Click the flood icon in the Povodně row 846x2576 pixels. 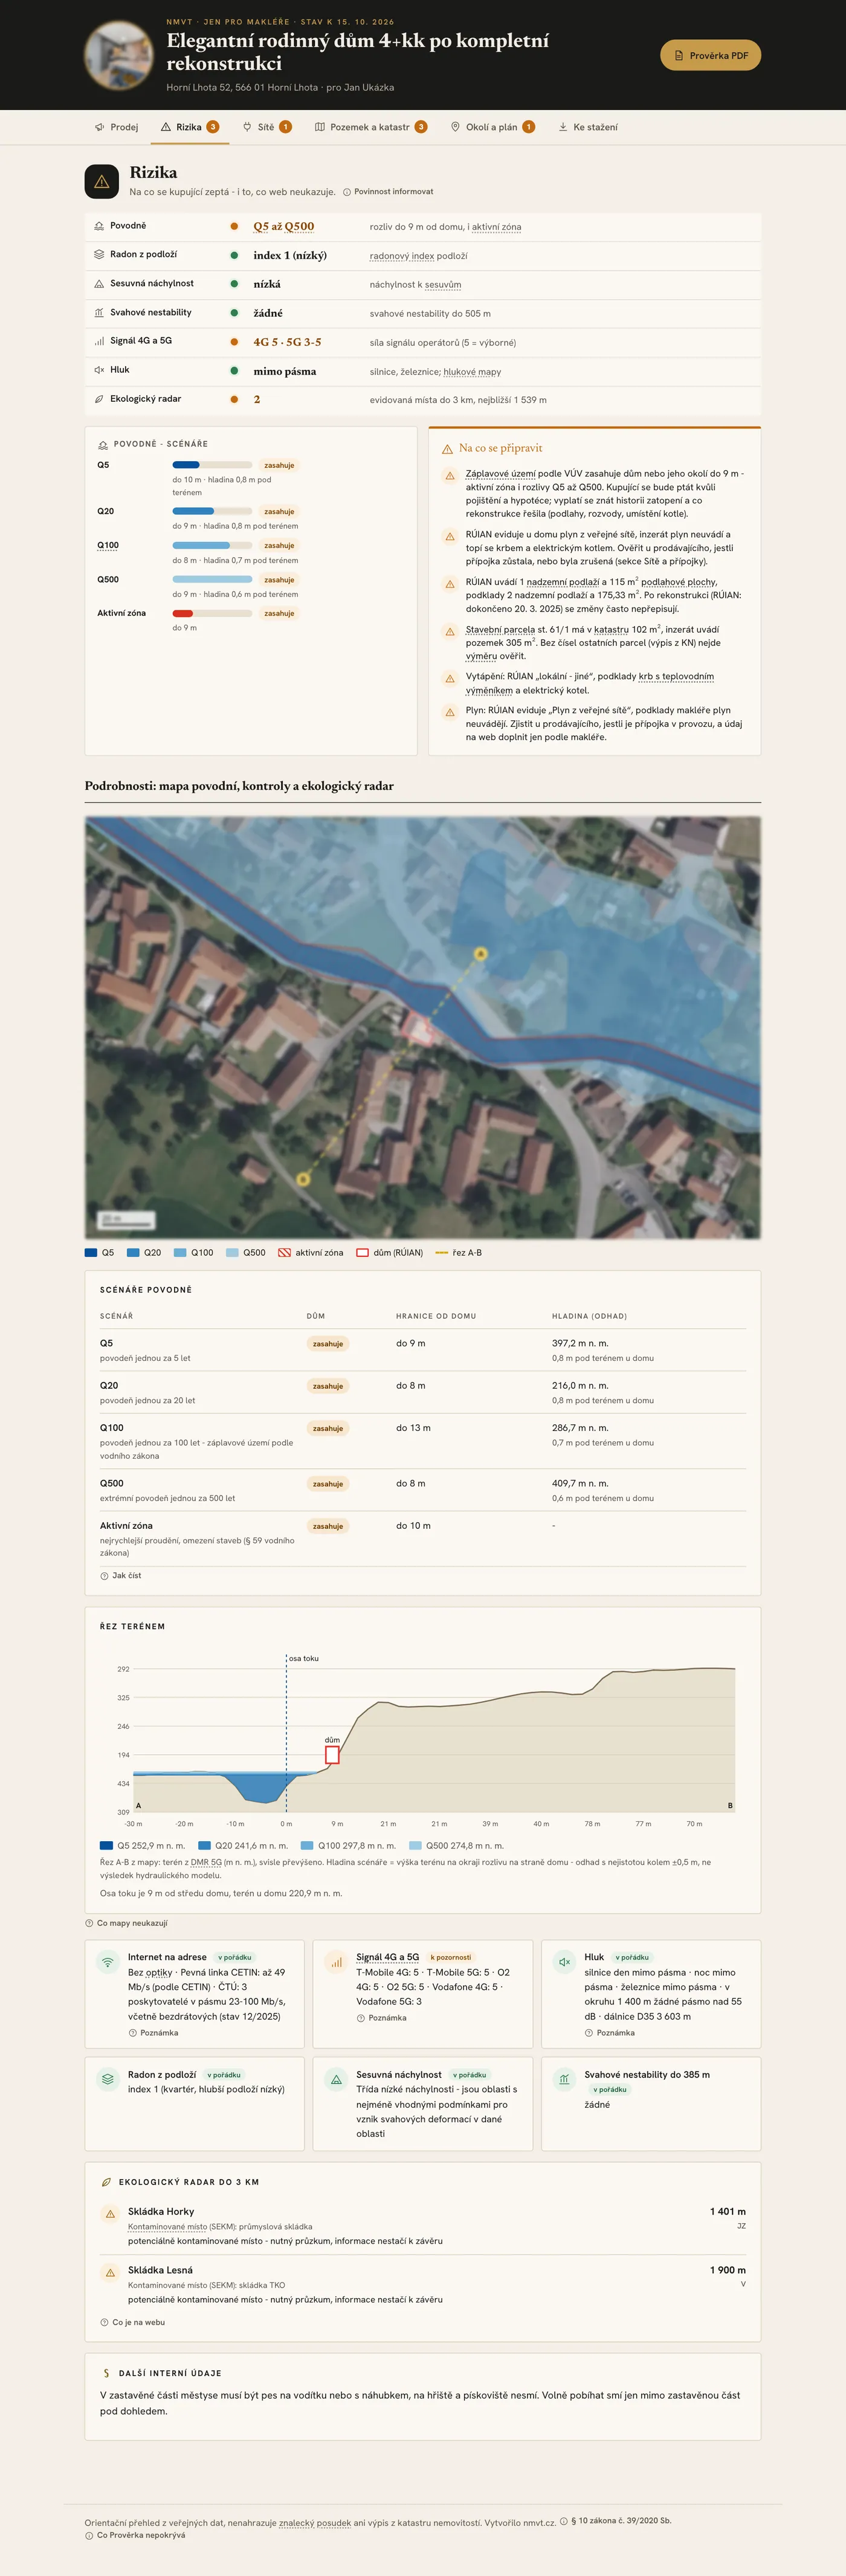(x=99, y=226)
